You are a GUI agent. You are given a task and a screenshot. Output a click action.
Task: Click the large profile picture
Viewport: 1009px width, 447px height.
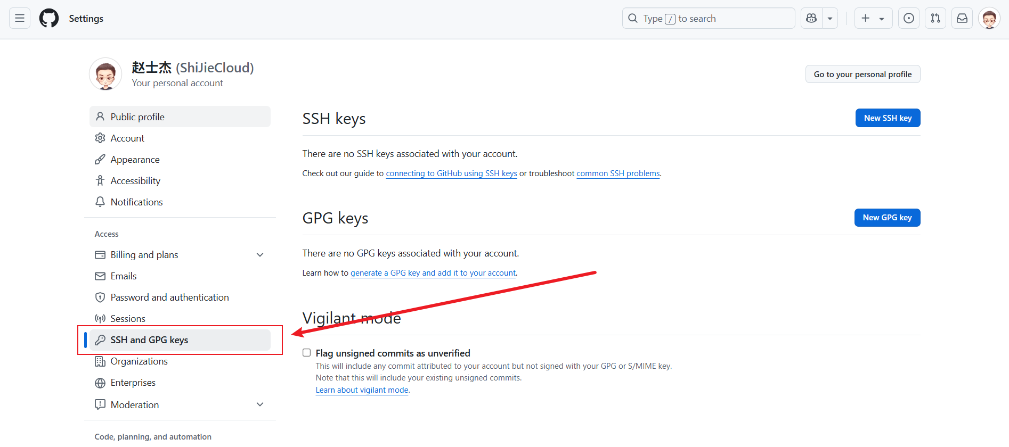click(105, 74)
